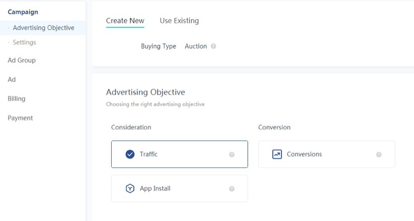
Task: Navigate to the Ad step
Action: point(12,79)
